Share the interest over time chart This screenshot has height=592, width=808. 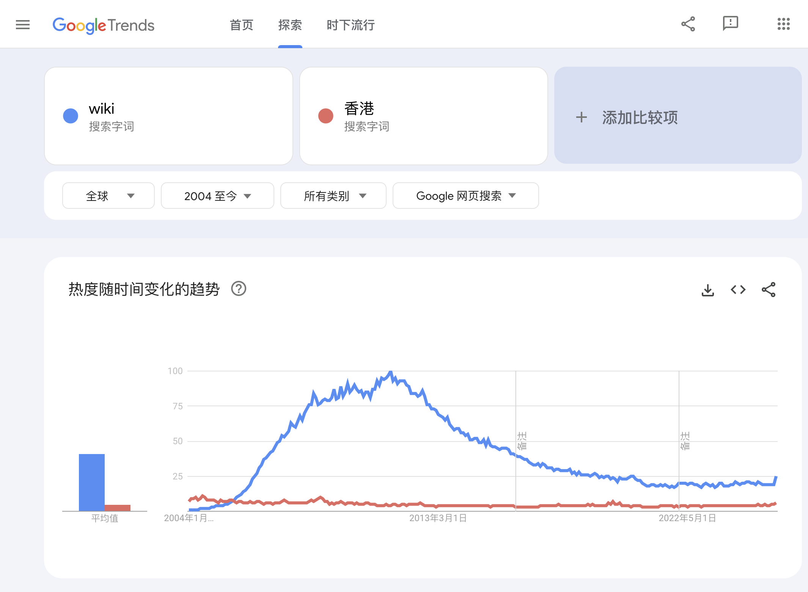[x=769, y=290]
